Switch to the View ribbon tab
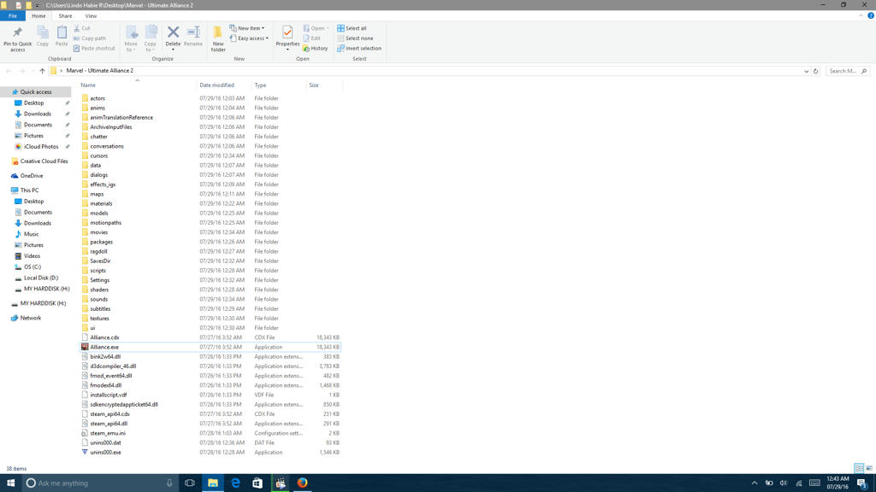This screenshot has width=876, height=492. [x=91, y=16]
